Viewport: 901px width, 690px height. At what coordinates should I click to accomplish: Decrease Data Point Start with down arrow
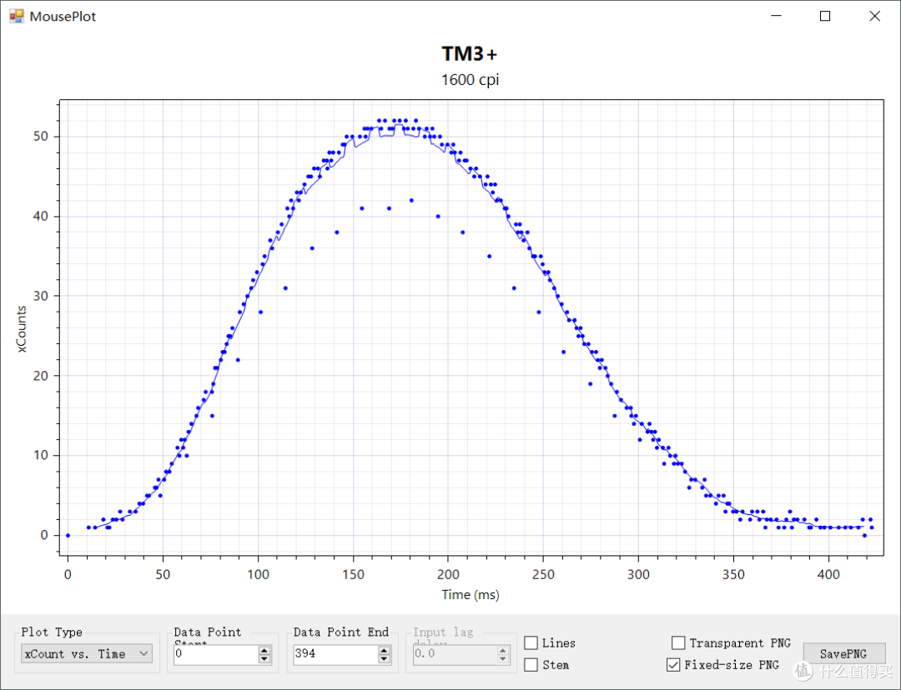(x=264, y=658)
